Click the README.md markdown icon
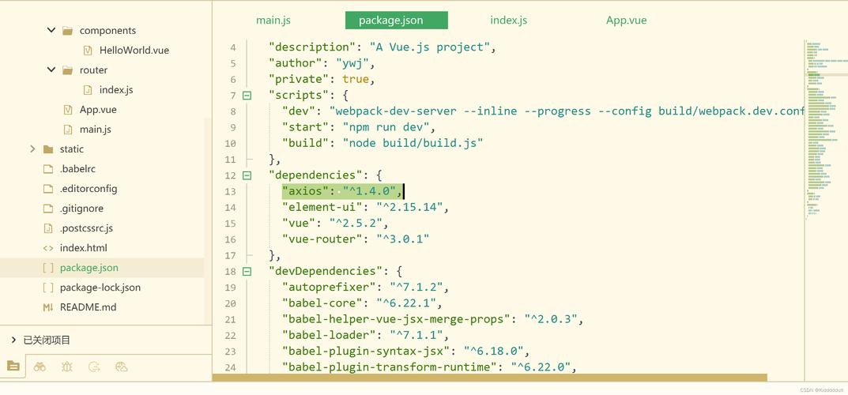848x395 pixels. (48, 307)
